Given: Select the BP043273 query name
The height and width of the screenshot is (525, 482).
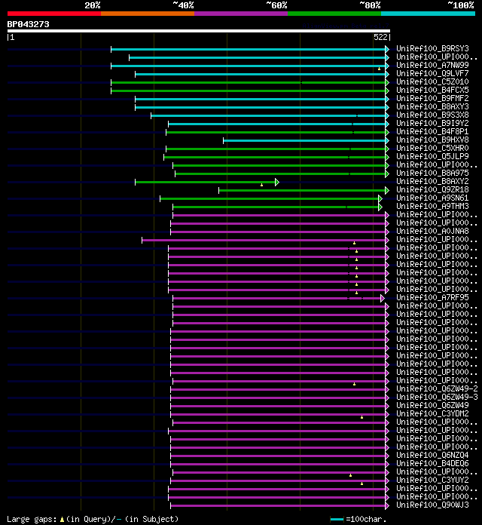Looking at the screenshot, I should 28,24.
